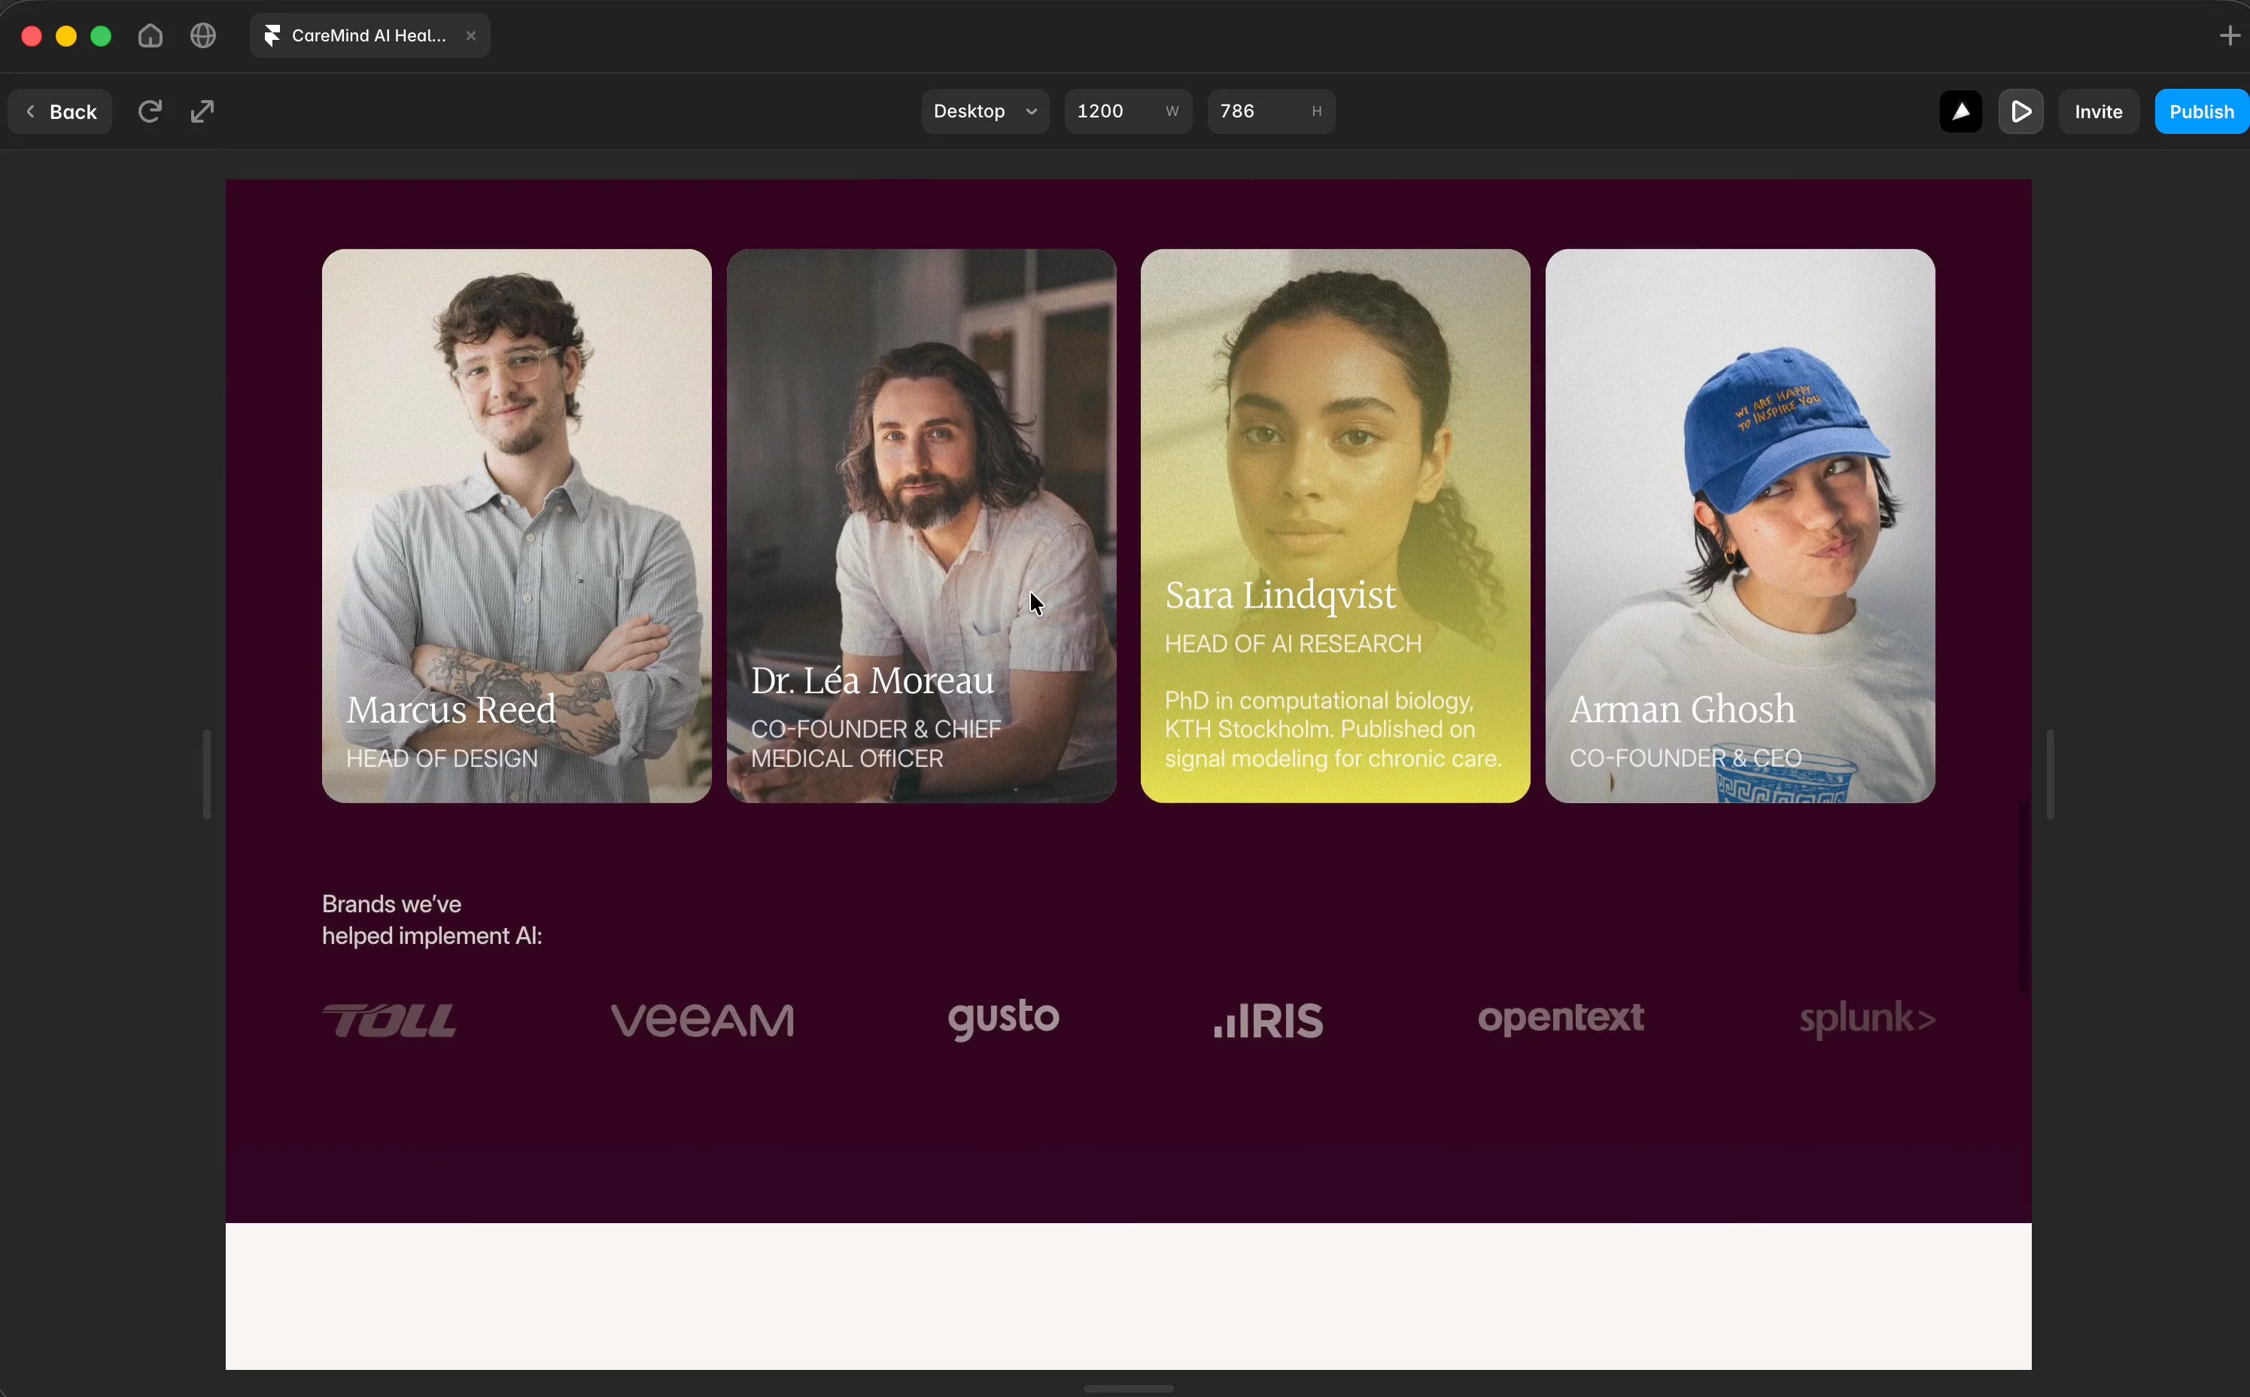
Task: Select the CareMind AI Heal... tab
Action: point(369,36)
